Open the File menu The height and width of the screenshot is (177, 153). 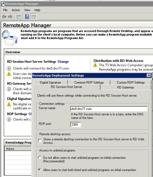5,10
